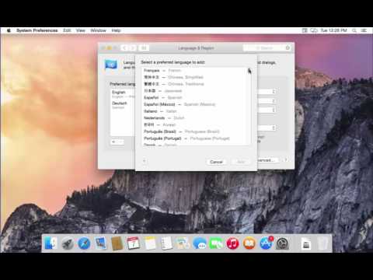Select Português (Portugal) row
373x280 pixels.
click(x=195, y=138)
